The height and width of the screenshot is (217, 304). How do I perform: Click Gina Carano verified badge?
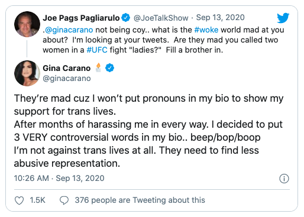pyautogui.click(x=109, y=68)
